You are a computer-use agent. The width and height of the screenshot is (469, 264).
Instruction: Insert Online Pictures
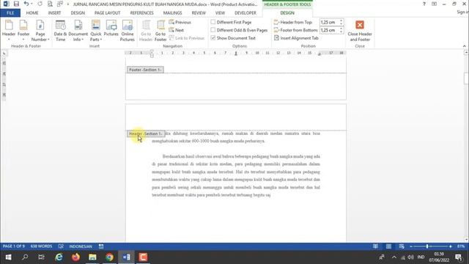click(x=128, y=31)
